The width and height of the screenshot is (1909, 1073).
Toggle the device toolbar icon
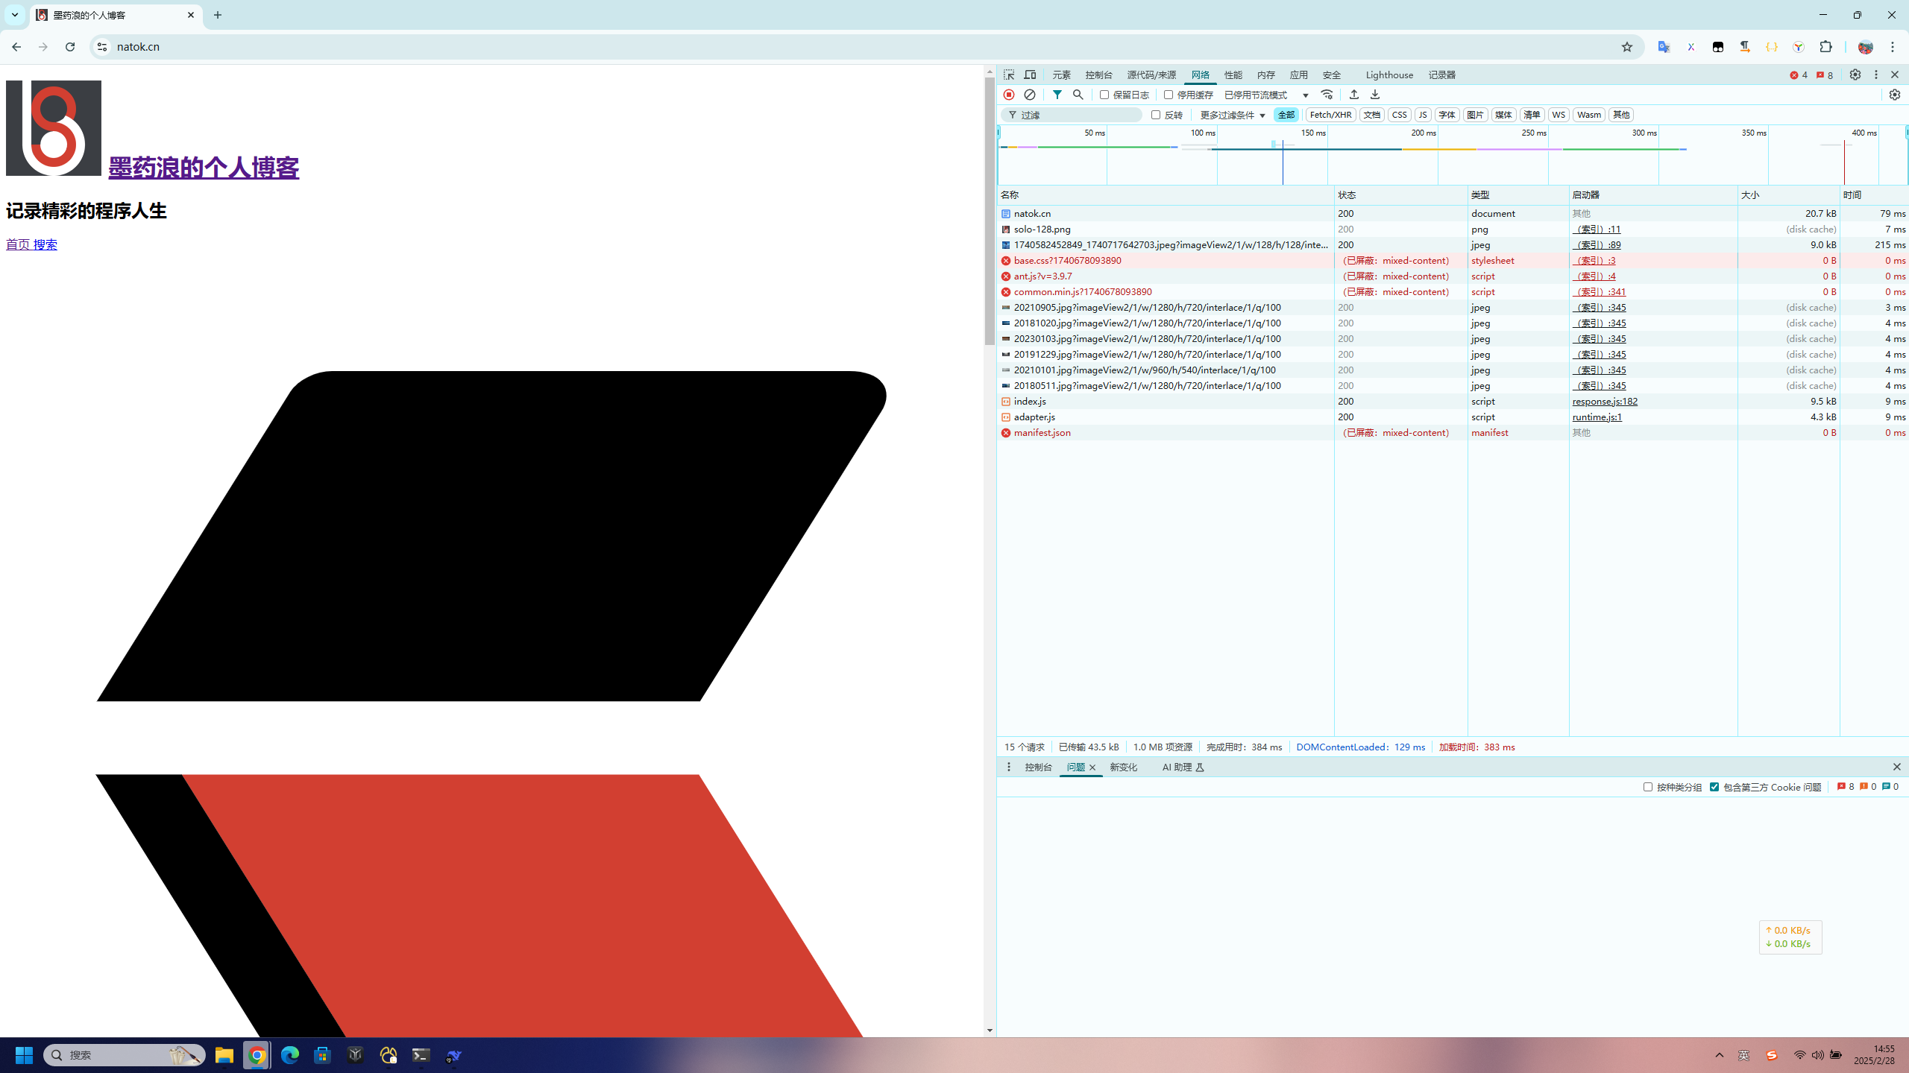[1030, 75]
